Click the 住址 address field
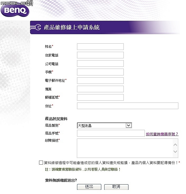Screen dimensions: 186x194 pyautogui.click(x=128, y=106)
